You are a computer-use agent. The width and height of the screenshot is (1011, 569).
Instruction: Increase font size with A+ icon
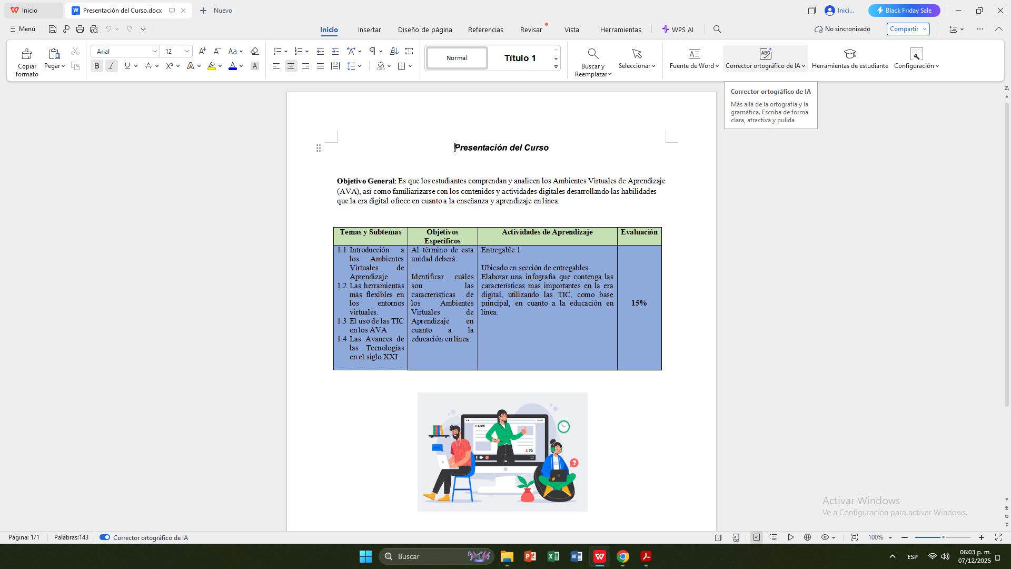coord(202,51)
